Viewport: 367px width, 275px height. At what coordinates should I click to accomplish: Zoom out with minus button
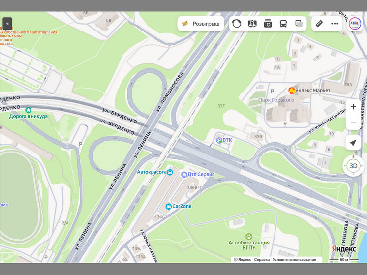pyautogui.click(x=353, y=122)
